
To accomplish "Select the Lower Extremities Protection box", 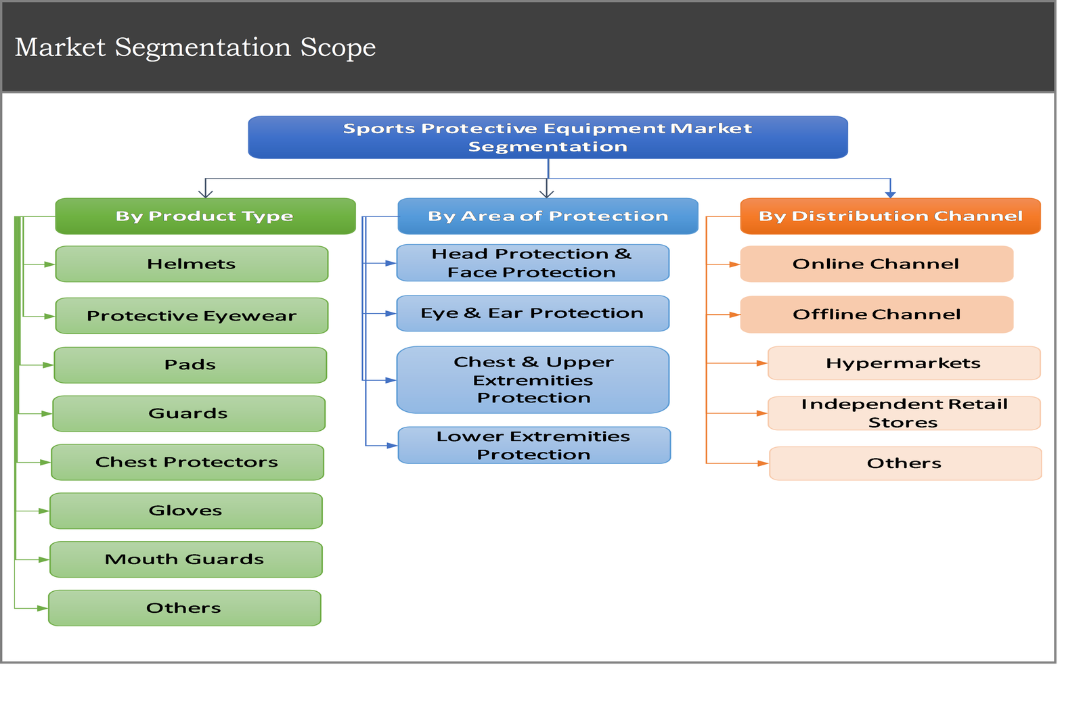I will tap(533, 445).
